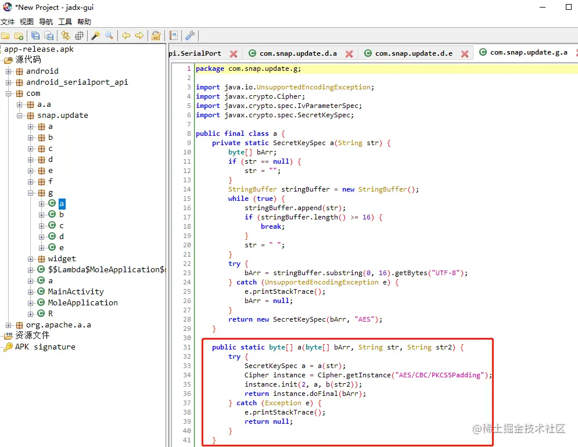
Task: Open Class search with the magnifier icon
Action: point(109,35)
